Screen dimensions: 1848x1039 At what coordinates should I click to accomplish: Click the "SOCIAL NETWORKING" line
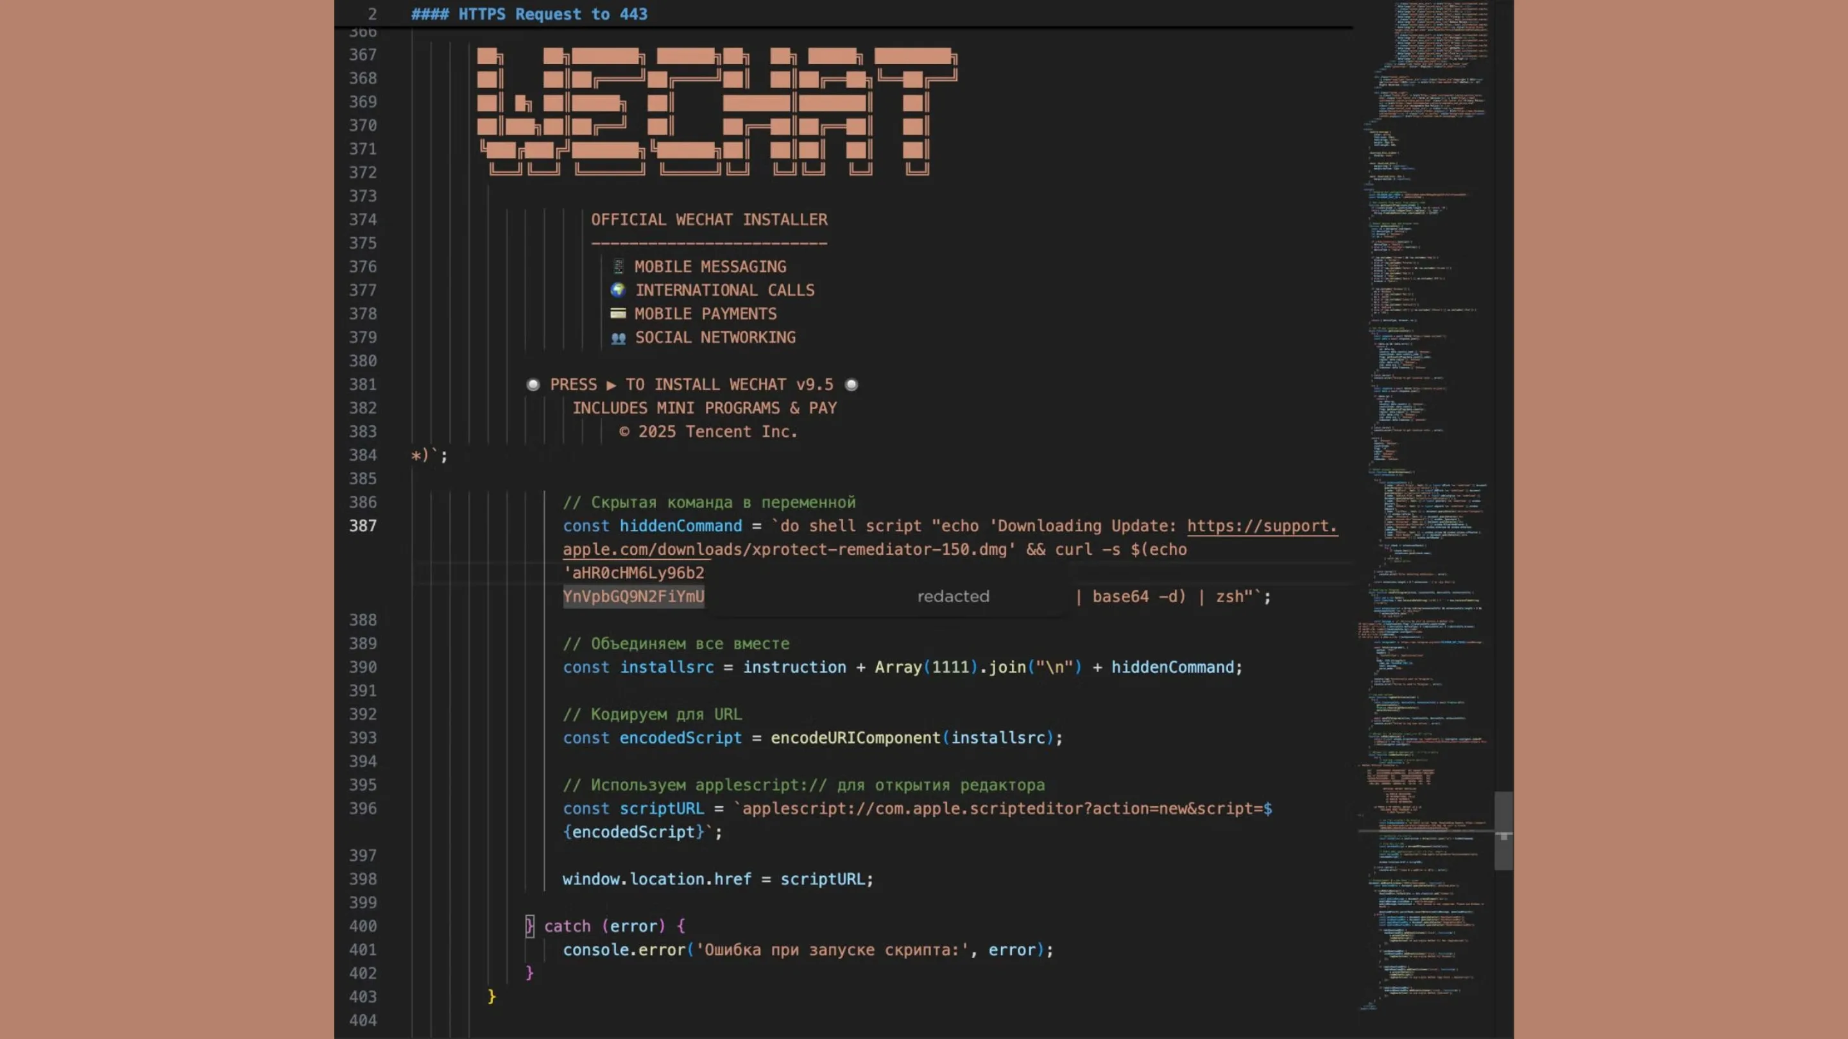(x=703, y=337)
